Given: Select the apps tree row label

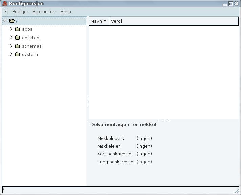Looking at the screenshot, I should (27, 29).
